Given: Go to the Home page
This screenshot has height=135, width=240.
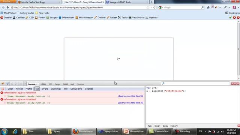Looking at the screenshot, I should click(x=208, y=7).
